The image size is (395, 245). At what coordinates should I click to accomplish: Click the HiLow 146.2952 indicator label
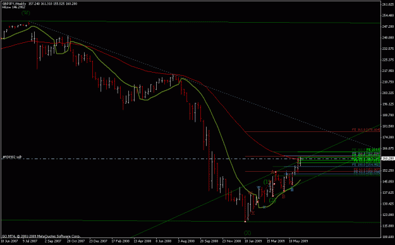(14, 8)
